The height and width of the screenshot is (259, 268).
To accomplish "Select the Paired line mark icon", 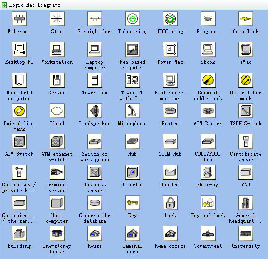I will [x=19, y=111].
